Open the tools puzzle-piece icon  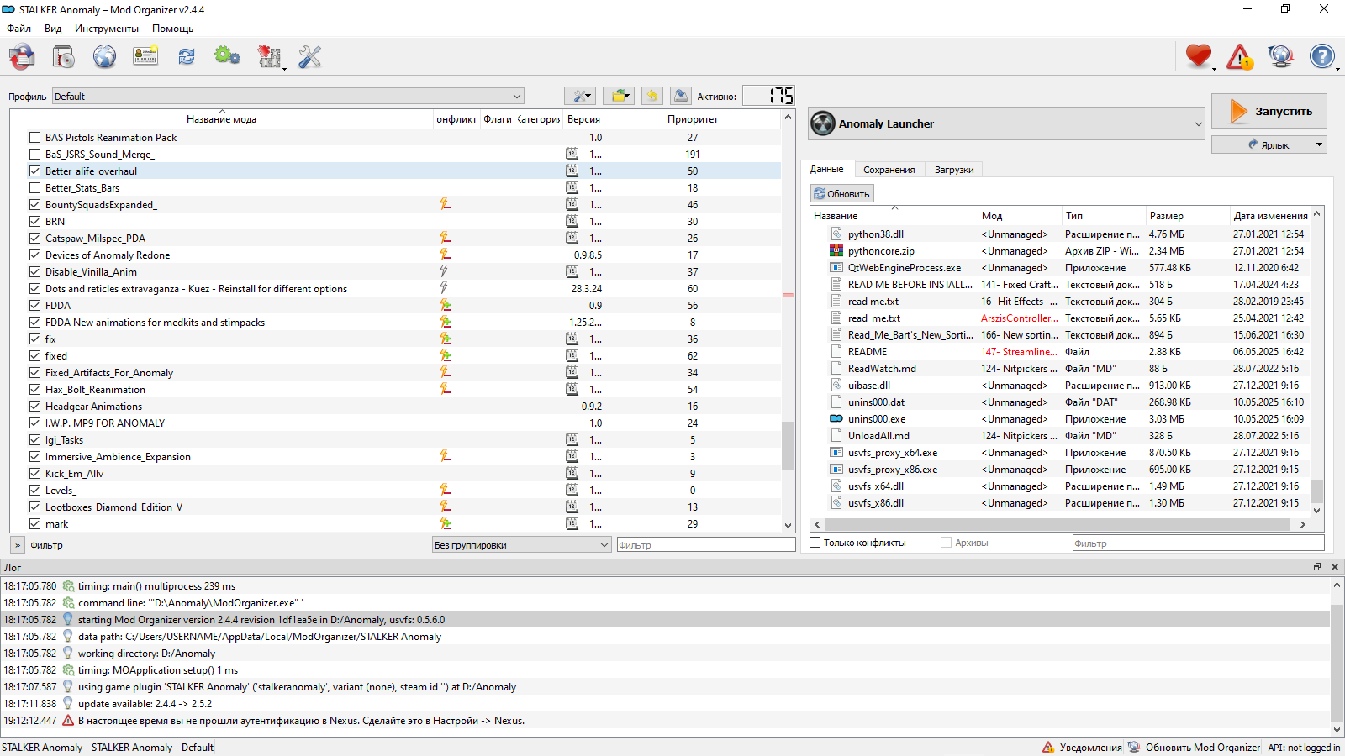click(269, 57)
